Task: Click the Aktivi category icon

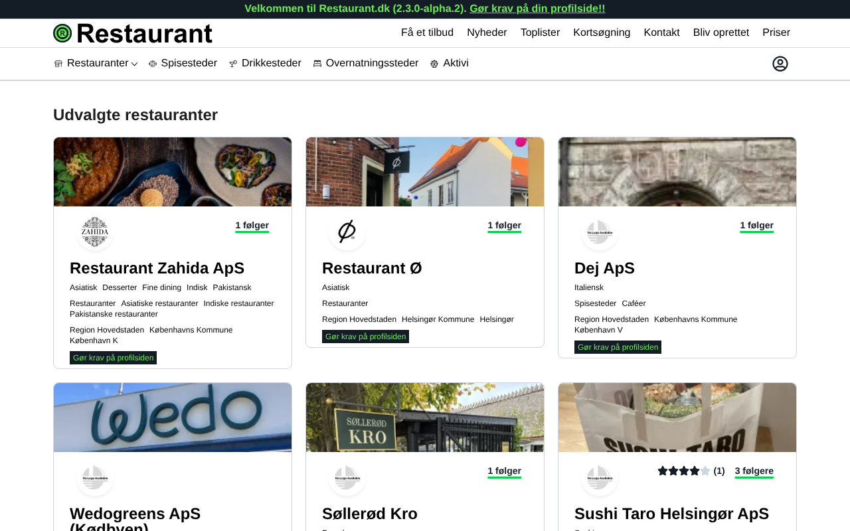Action: [434, 64]
